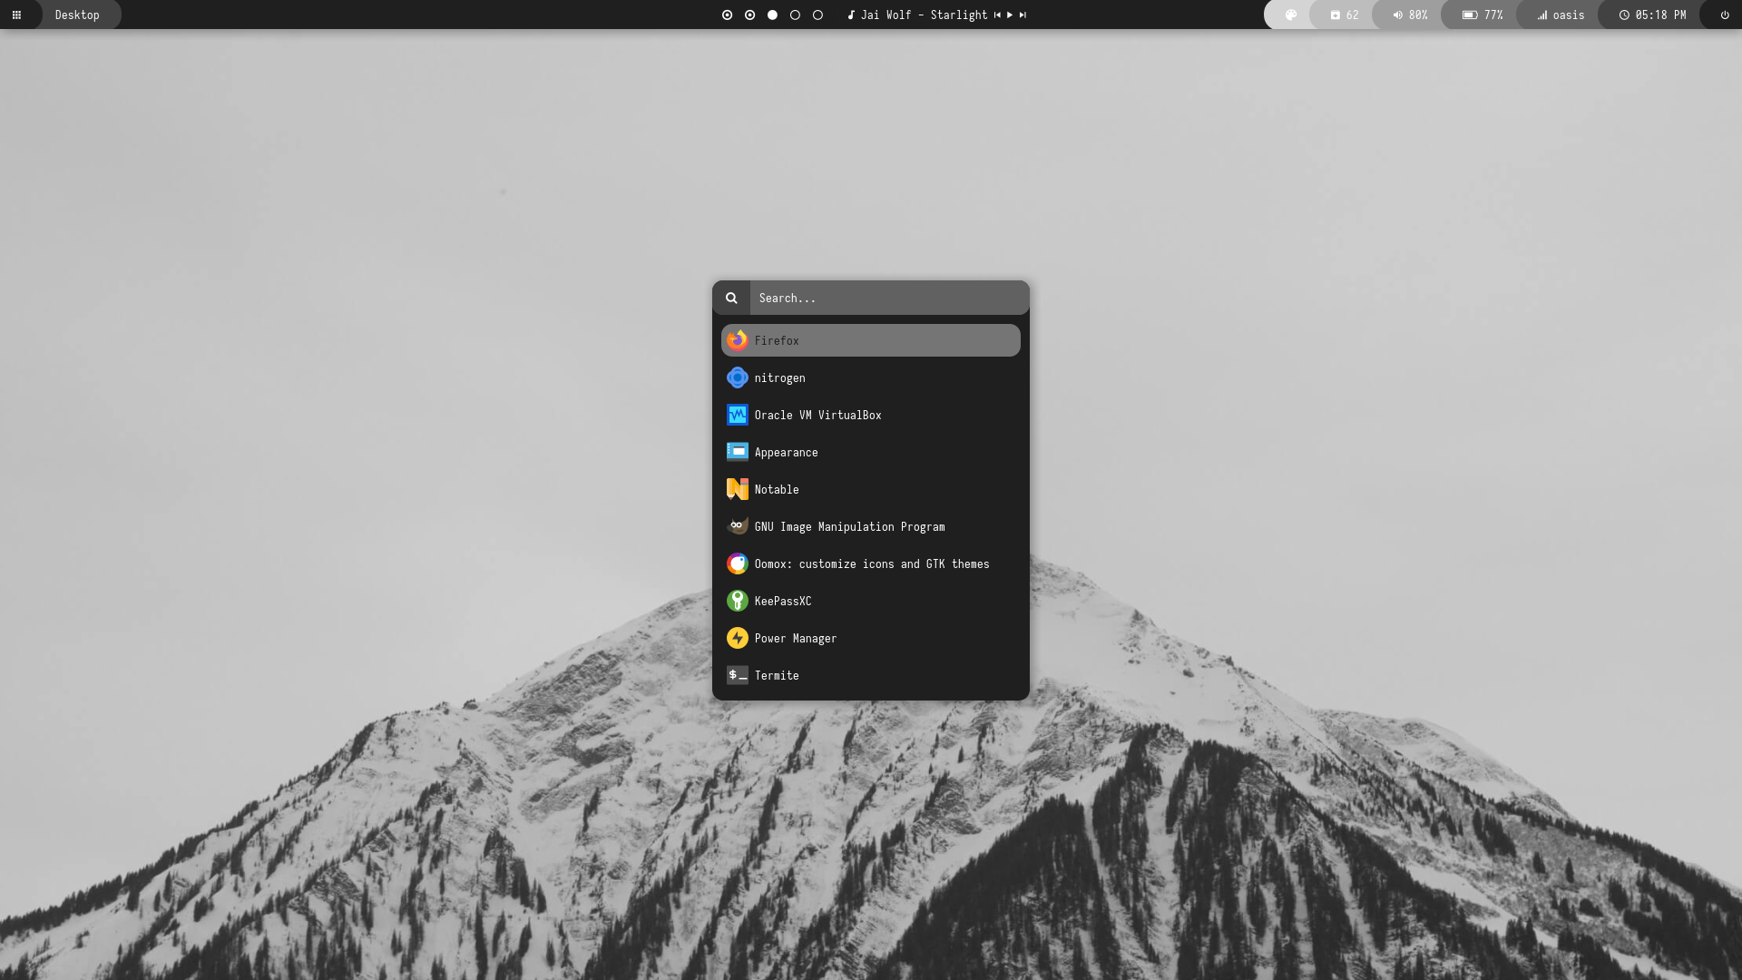Click the Search input field

(x=887, y=298)
